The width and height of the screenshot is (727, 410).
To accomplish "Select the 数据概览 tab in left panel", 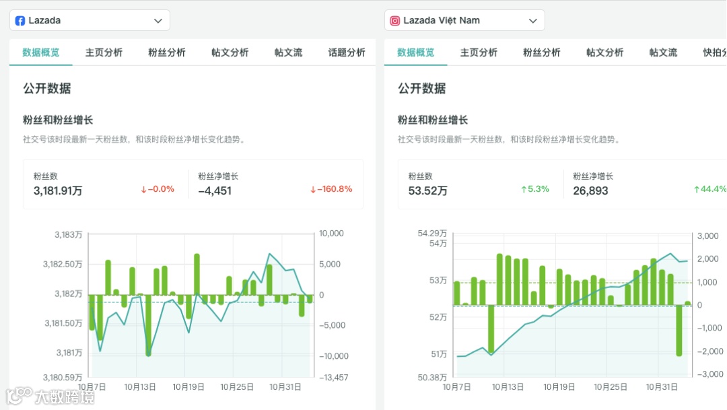I will [x=41, y=53].
